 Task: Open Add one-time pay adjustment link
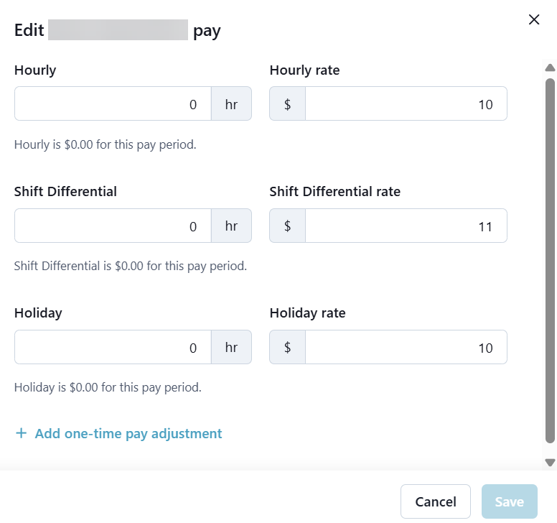[x=128, y=433]
